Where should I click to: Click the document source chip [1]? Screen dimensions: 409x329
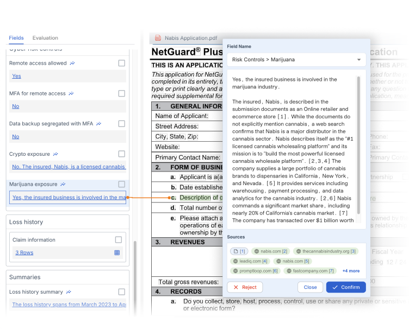point(239,251)
